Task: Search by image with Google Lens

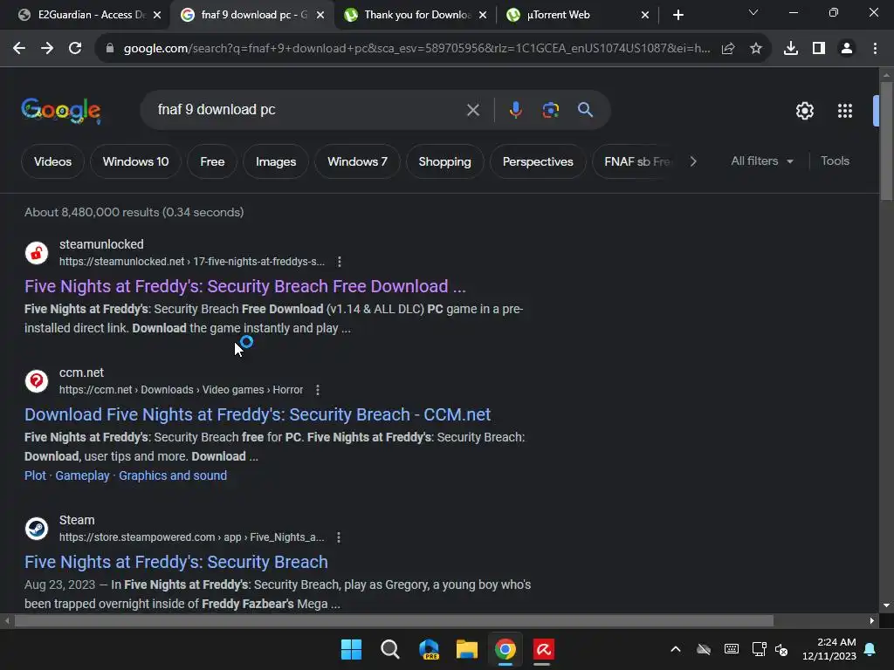Action: (x=551, y=110)
